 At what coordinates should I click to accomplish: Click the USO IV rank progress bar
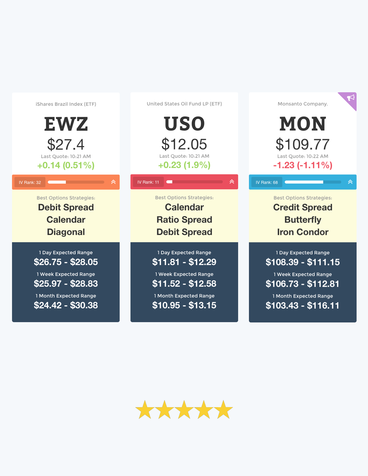195,182
